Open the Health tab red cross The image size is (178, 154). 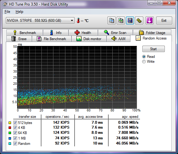83,33
